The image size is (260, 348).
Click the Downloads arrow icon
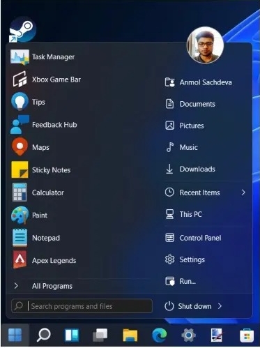pos(169,169)
